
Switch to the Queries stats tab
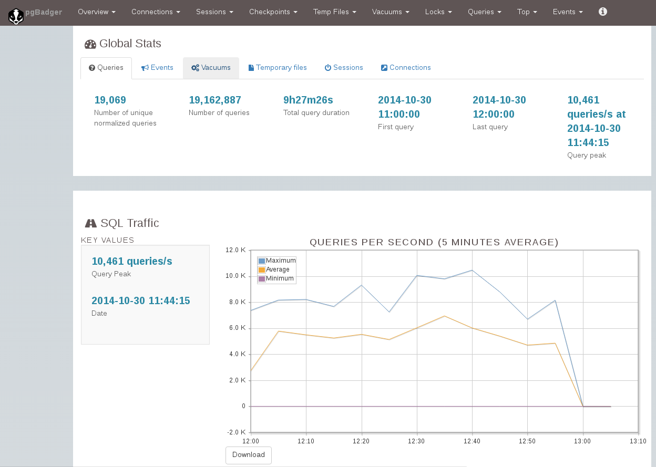coord(106,68)
